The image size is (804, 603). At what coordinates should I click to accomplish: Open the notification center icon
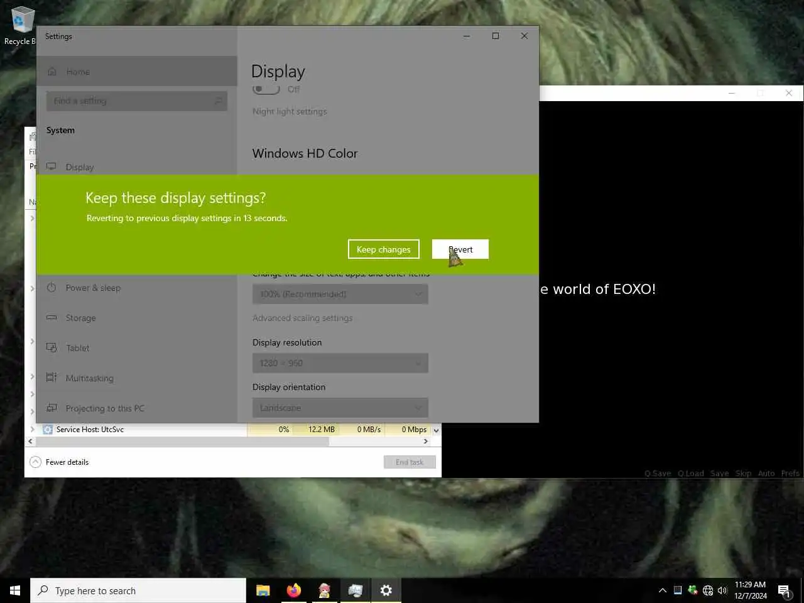(x=784, y=590)
